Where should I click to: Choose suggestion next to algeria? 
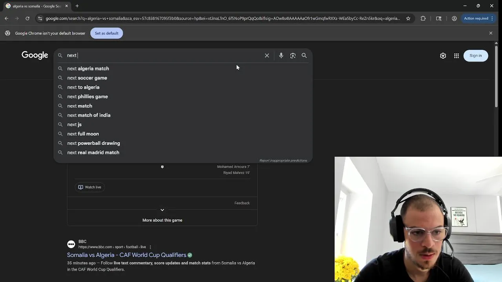(x=183, y=87)
